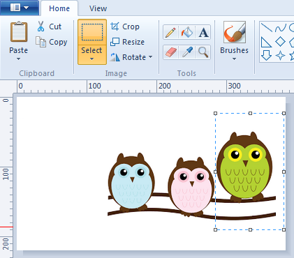Click the Crop button
The image size is (294, 258).
[x=125, y=26]
